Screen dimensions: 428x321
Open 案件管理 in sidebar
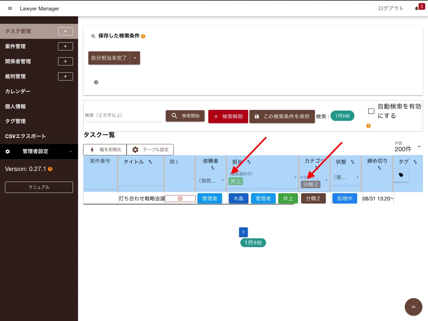15,46
